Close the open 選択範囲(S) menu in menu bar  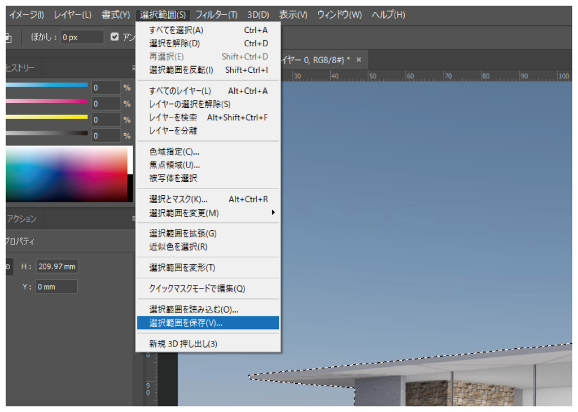pyautogui.click(x=163, y=15)
